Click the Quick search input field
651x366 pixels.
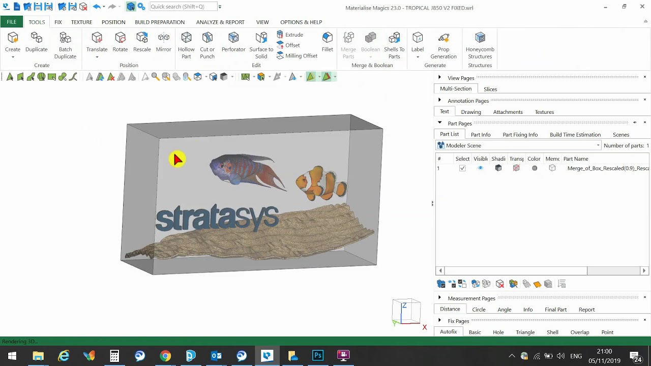pos(183,7)
